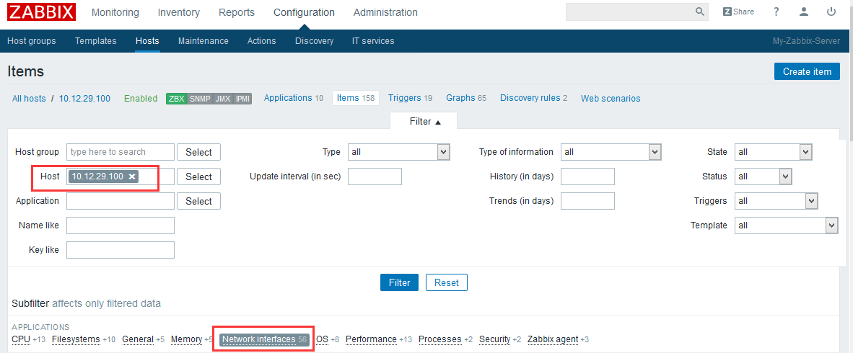Image resolution: width=853 pixels, height=353 pixels.
Task: Open the State dropdown
Action: 773,152
